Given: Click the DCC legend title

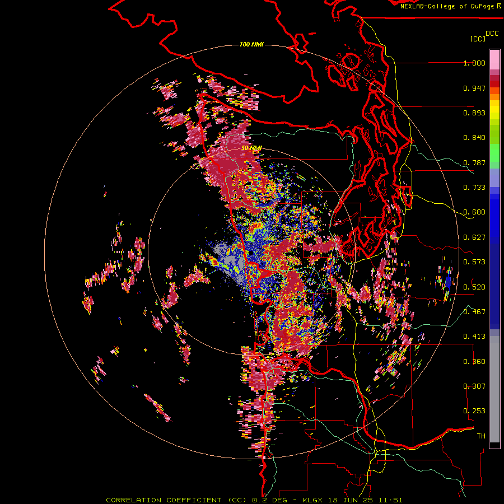Looking at the screenshot, I should coord(492,34).
